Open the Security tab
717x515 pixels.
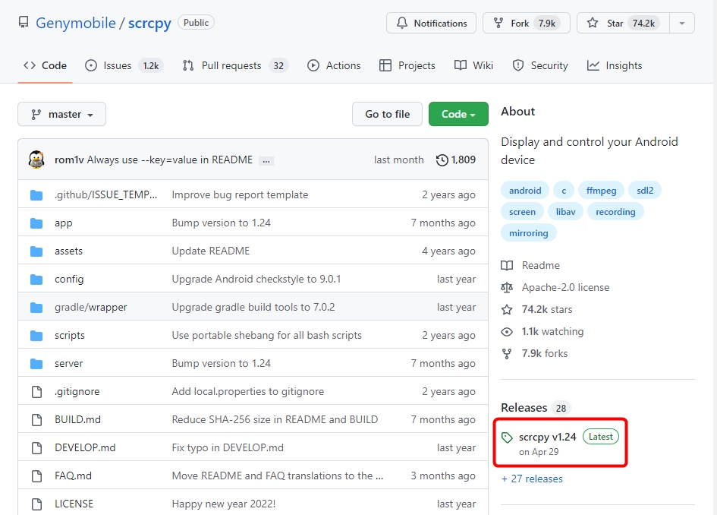coord(540,65)
